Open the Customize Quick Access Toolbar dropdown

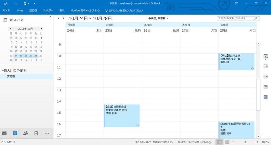click(x=35, y=3)
